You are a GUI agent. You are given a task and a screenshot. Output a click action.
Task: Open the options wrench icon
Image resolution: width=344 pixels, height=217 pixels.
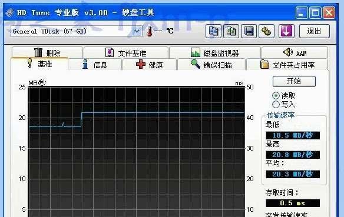(x=266, y=31)
